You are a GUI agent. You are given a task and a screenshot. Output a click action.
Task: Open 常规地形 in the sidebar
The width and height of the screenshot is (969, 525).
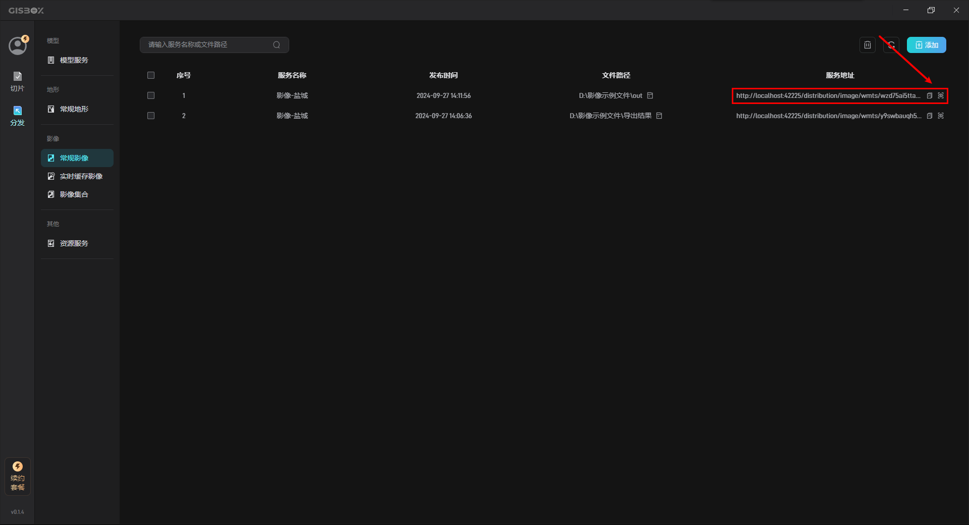click(77, 109)
